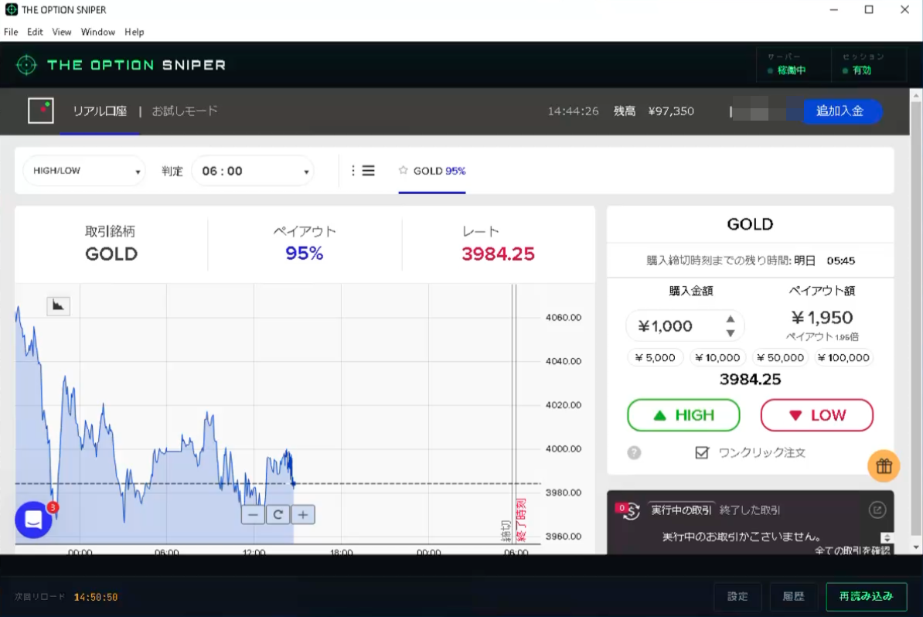Open the File menu
This screenshot has height=617, width=923.
point(11,32)
